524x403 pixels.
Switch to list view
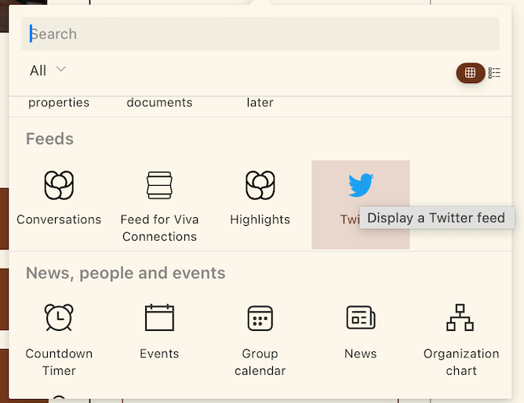[494, 72]
